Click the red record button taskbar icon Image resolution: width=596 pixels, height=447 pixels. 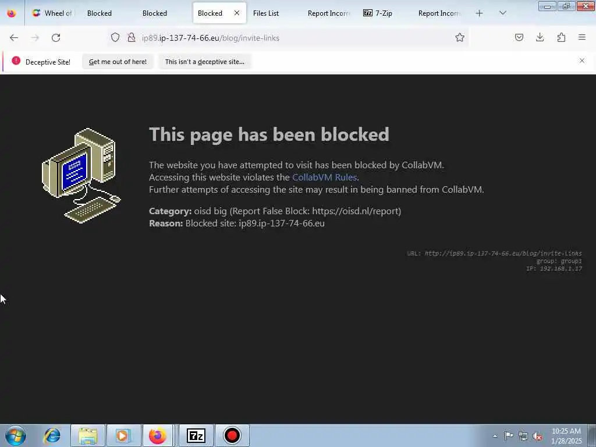[232, 435]
